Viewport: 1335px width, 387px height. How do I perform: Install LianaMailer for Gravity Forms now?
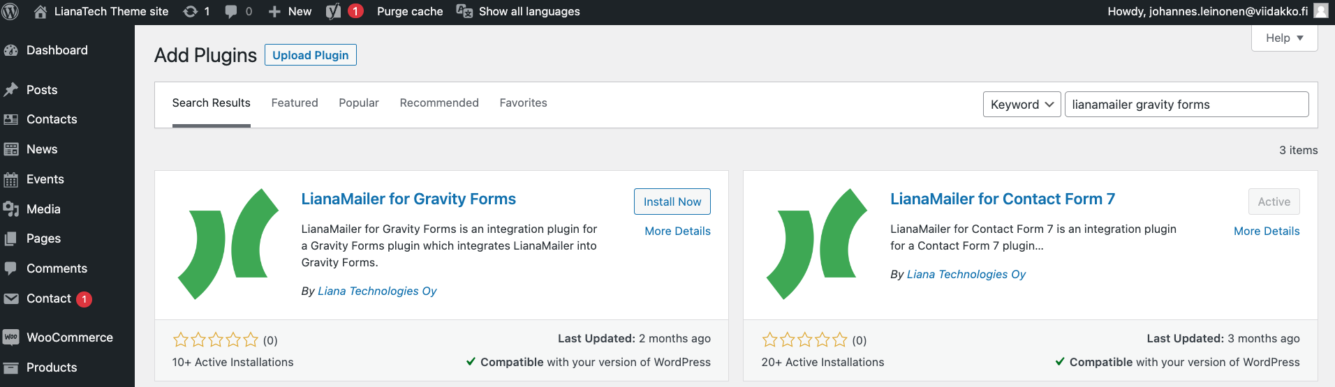tap(672, 202)
